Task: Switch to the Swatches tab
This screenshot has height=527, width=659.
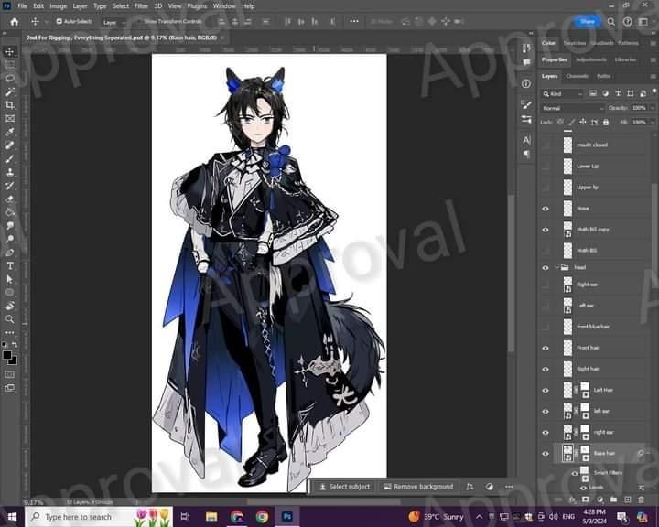Action: (574, 43)
